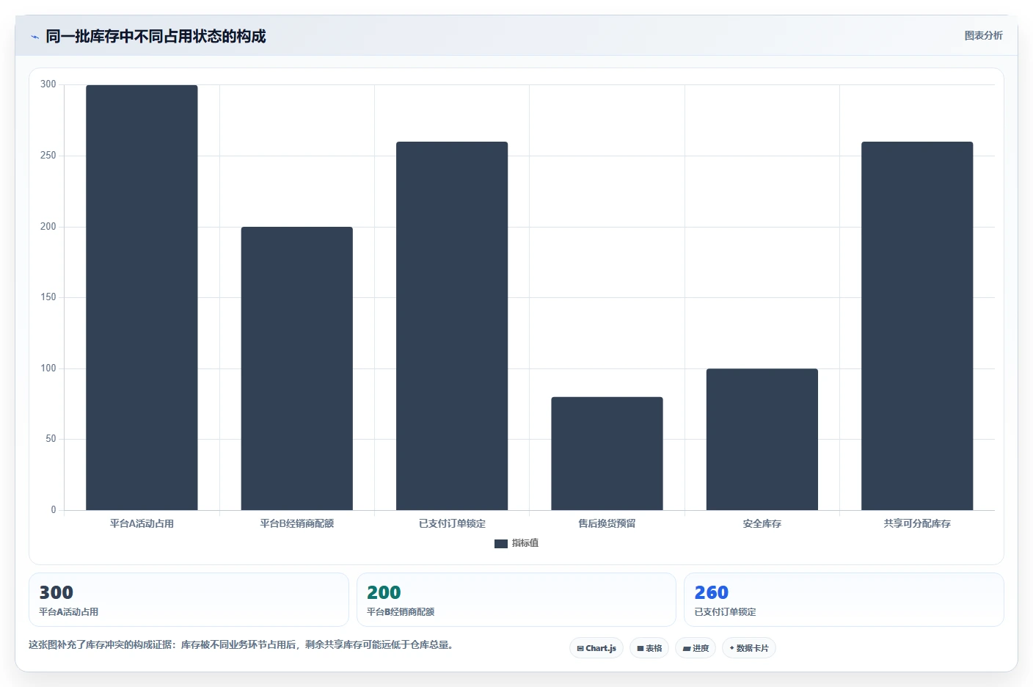Viewport: 1033px width, 687px height.
Task: Click x-axis label 平台A活动占用
Action: [x=142, y=523]
